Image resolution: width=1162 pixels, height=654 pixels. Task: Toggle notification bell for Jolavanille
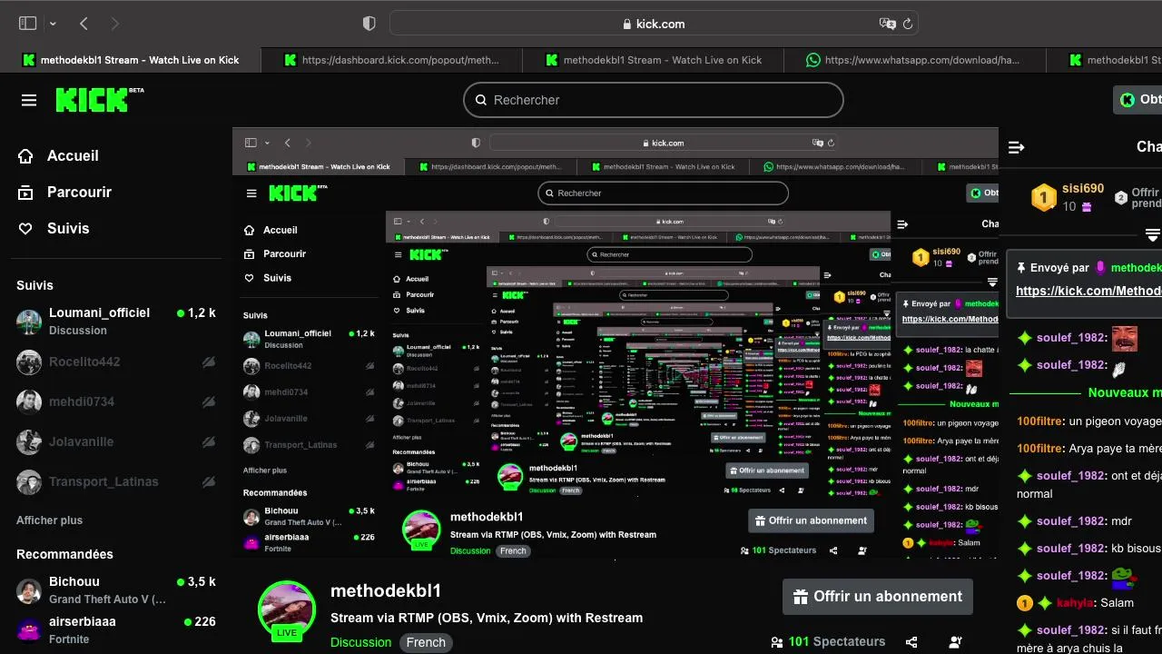pos(209,441)
